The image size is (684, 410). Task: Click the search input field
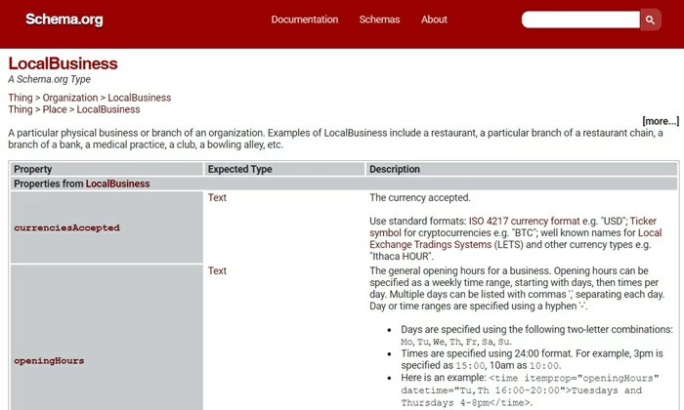(580, 20)
